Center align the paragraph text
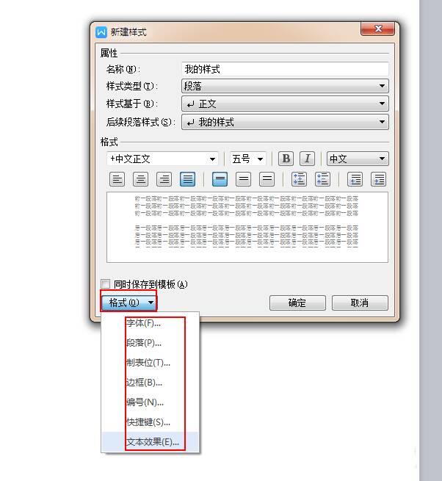Image resolution: width=442 pixels, height=481 pixels. click(140, 179)
